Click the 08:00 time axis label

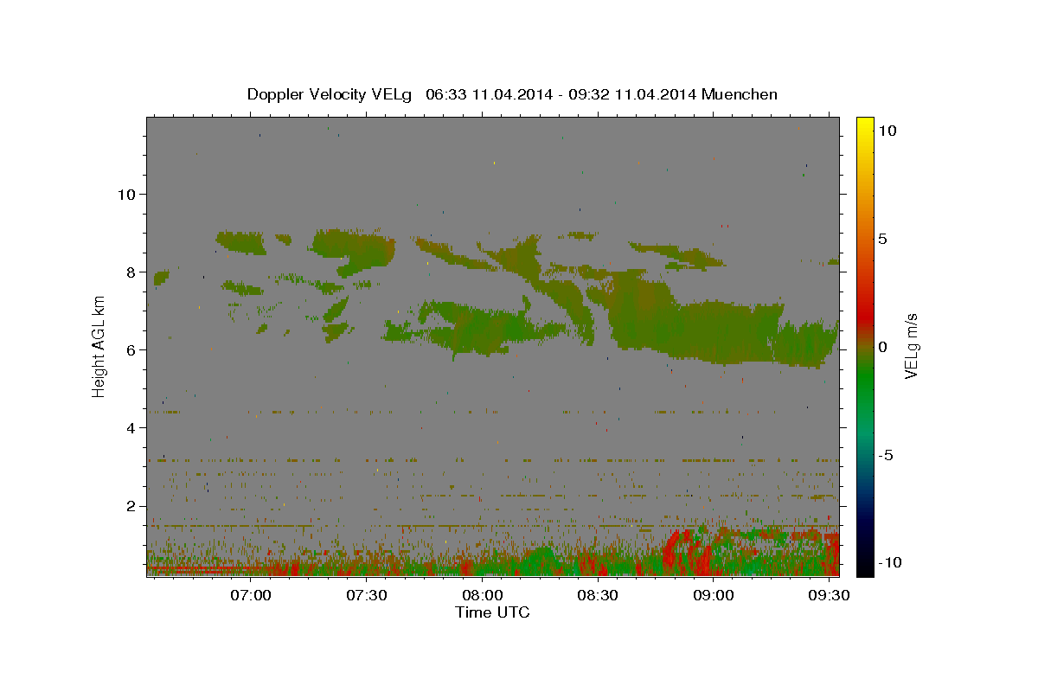coord(483,595)
